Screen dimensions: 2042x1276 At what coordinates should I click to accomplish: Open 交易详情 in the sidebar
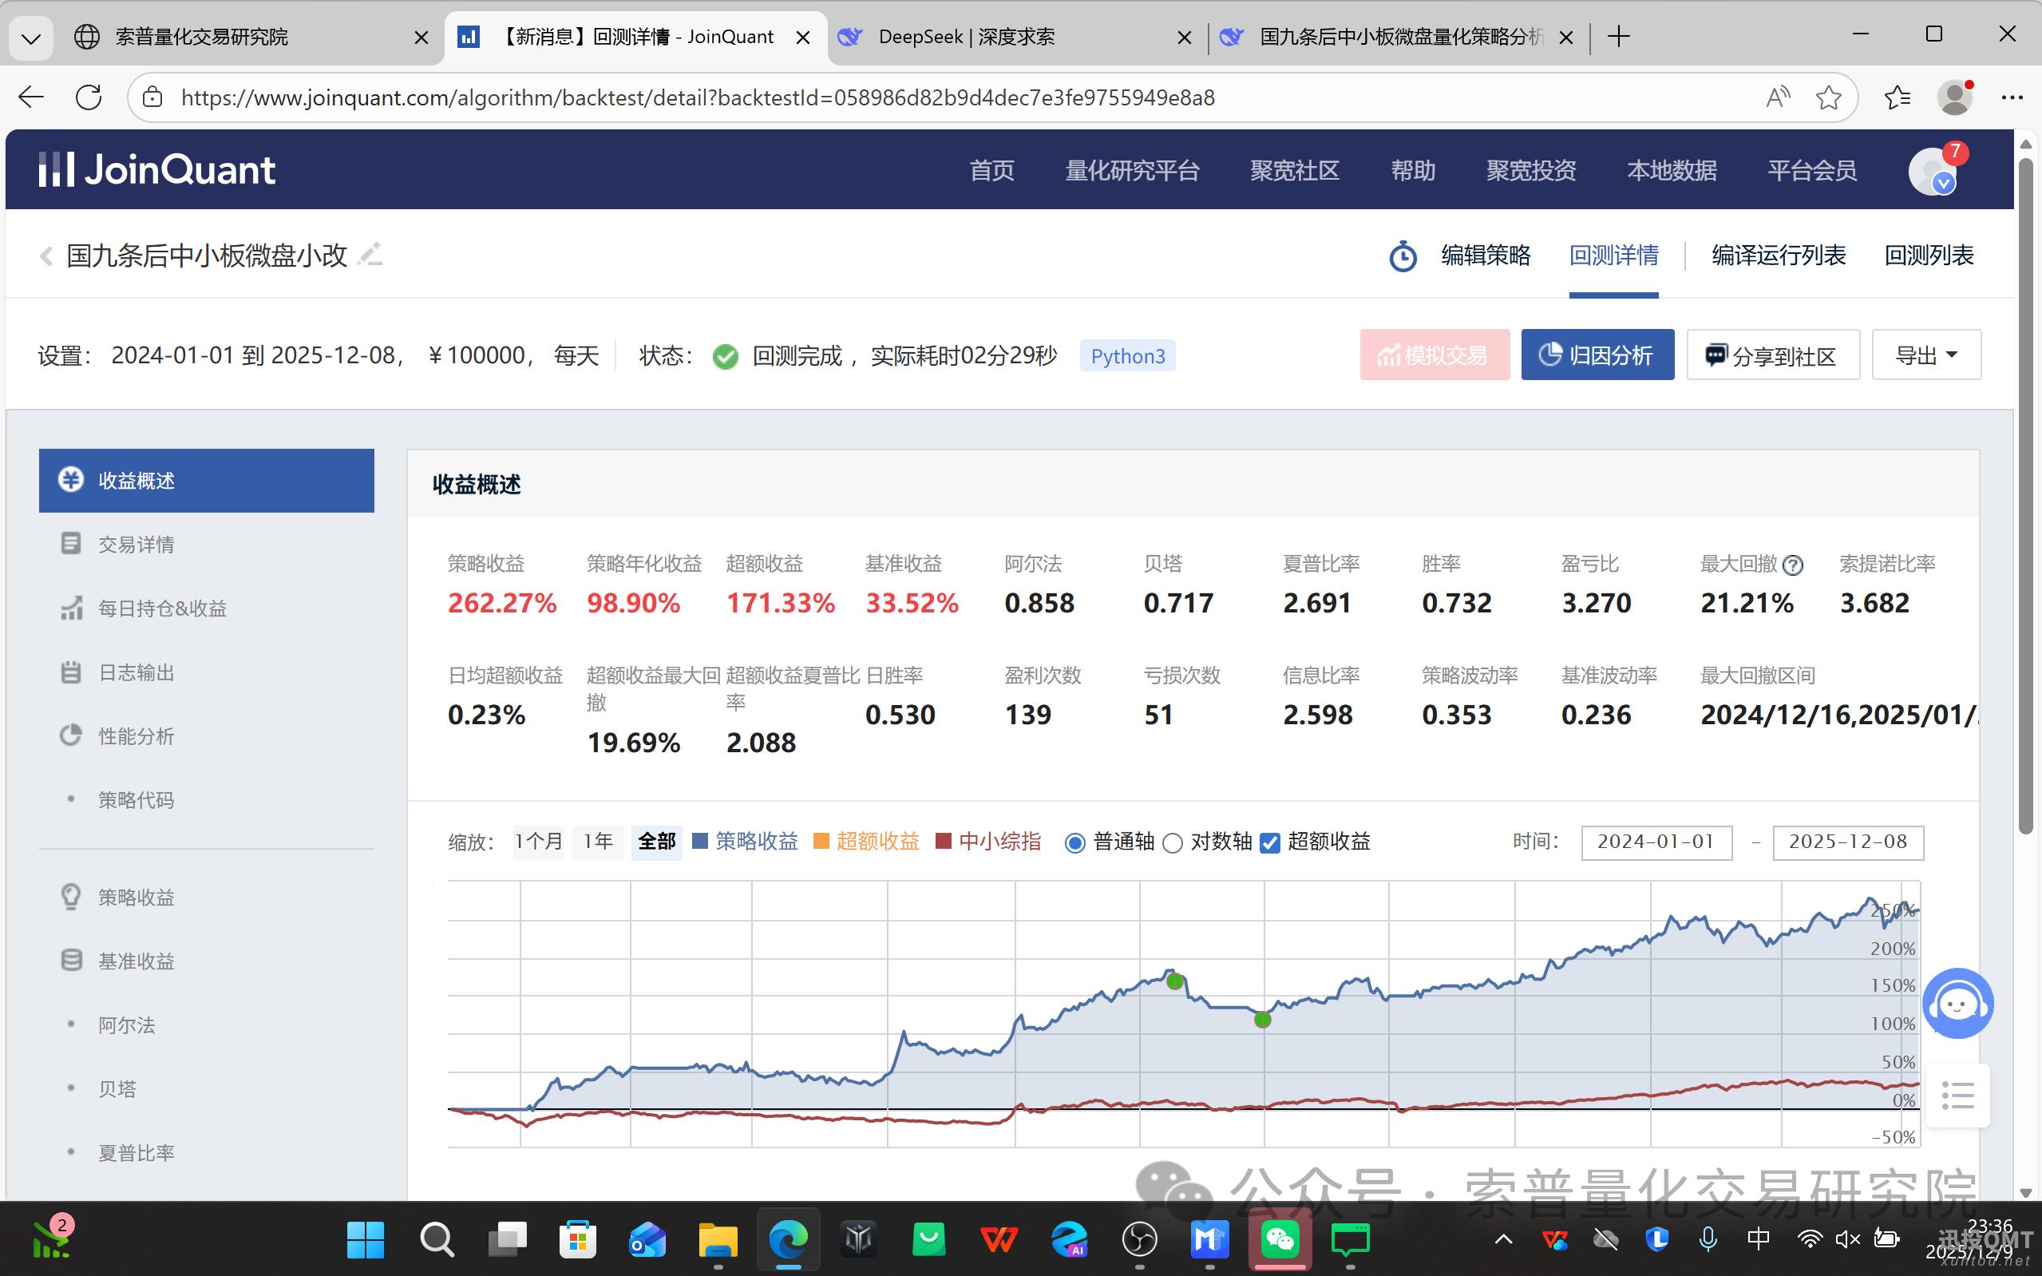point(136,545)
